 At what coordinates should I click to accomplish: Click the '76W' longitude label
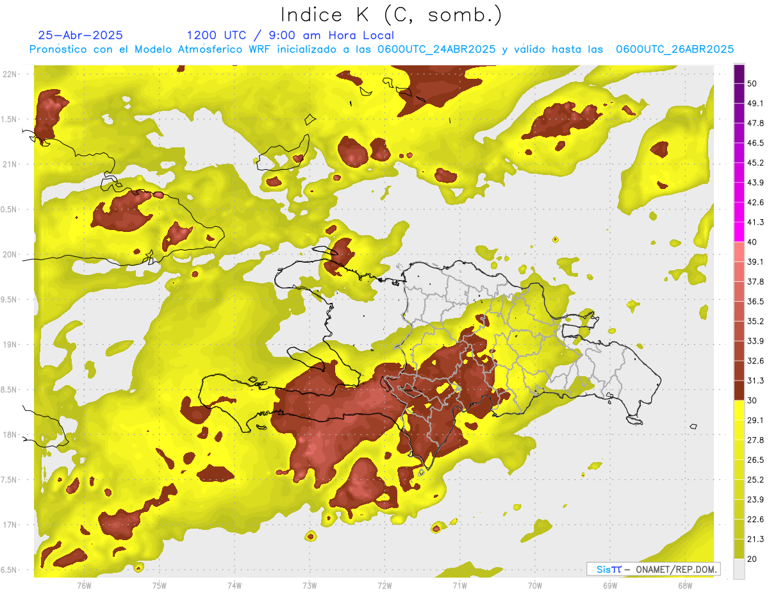pyautogui.click(x=84, y=585)
